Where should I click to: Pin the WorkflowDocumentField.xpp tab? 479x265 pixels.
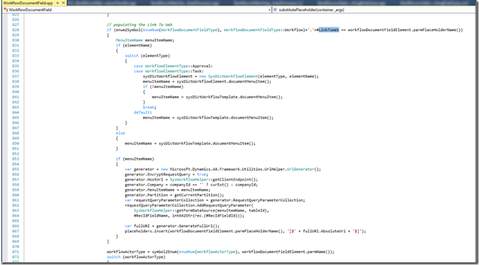[x=57, y=3]
